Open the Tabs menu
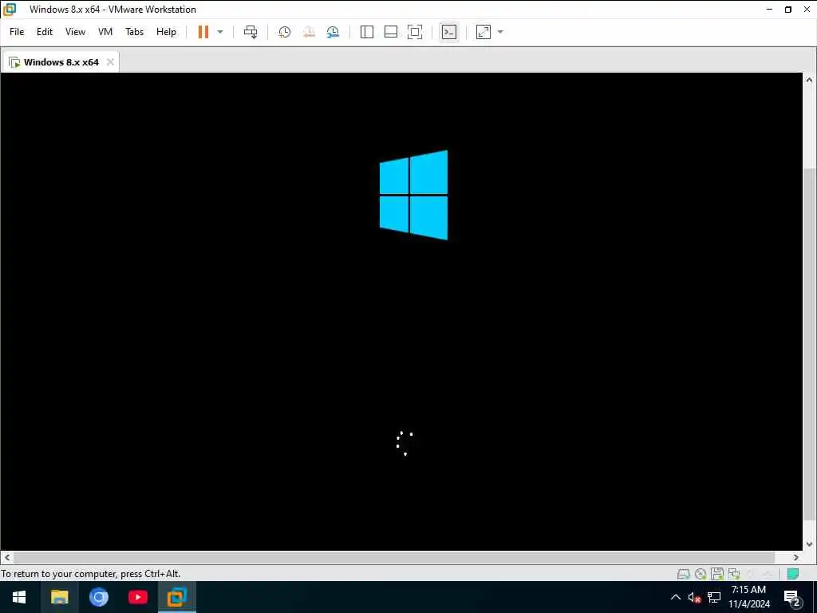 (x=134, y=32)
